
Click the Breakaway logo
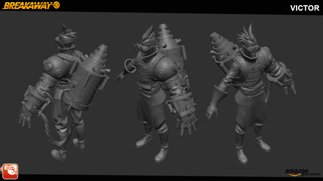(x=31, y=5)
